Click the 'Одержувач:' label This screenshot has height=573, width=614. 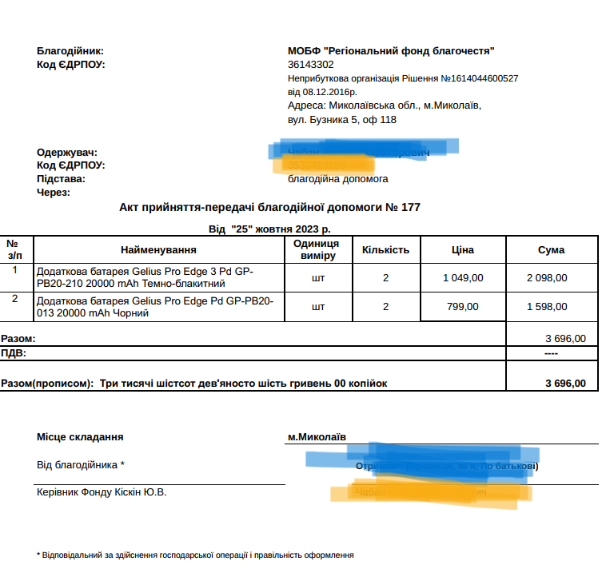[67, 153]
